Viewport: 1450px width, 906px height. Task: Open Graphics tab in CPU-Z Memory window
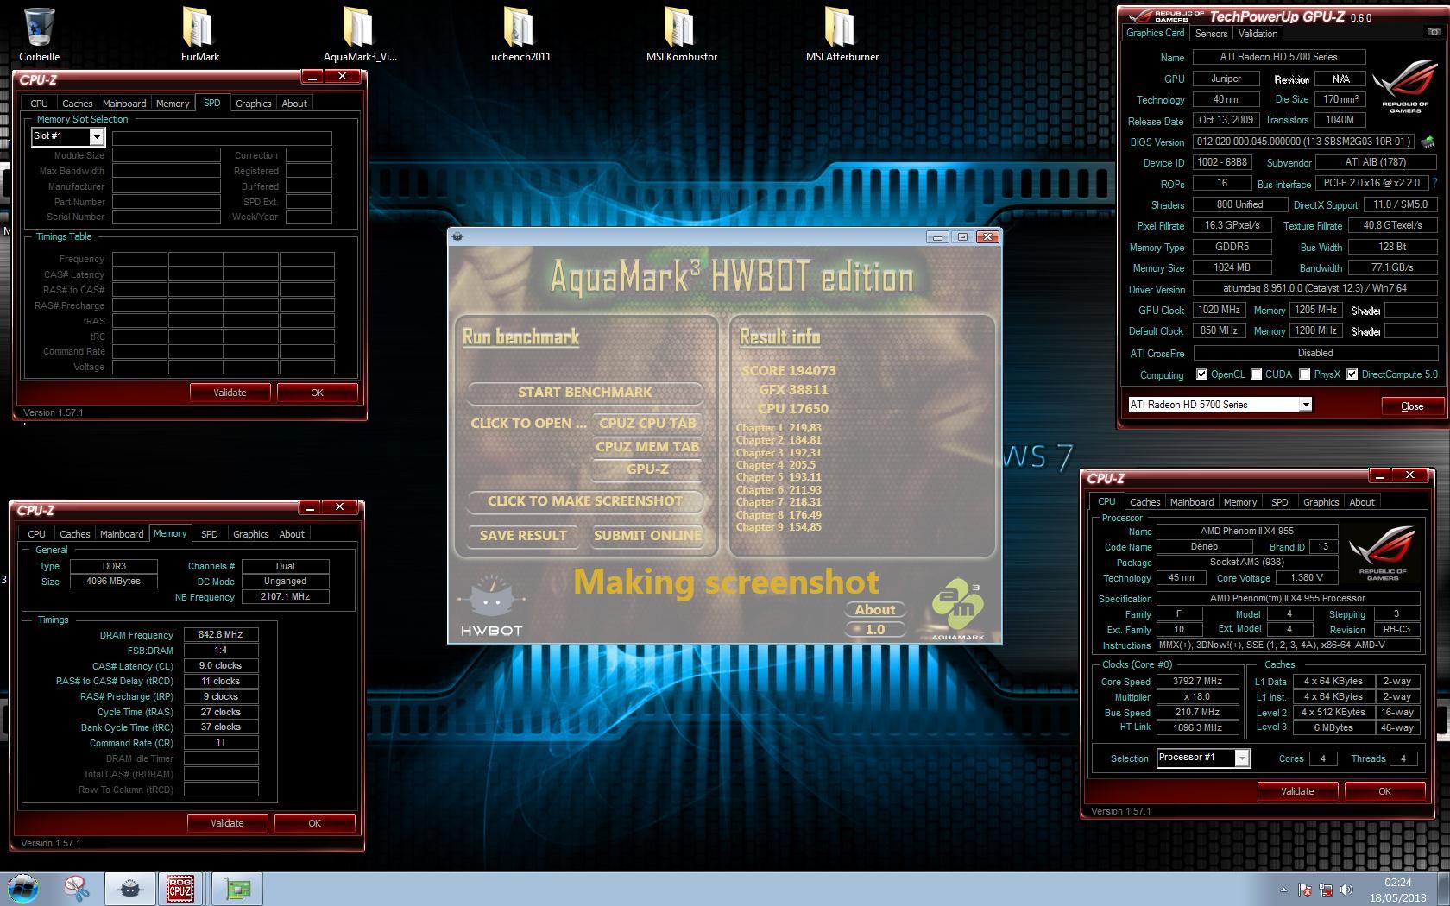coord(250,534)
